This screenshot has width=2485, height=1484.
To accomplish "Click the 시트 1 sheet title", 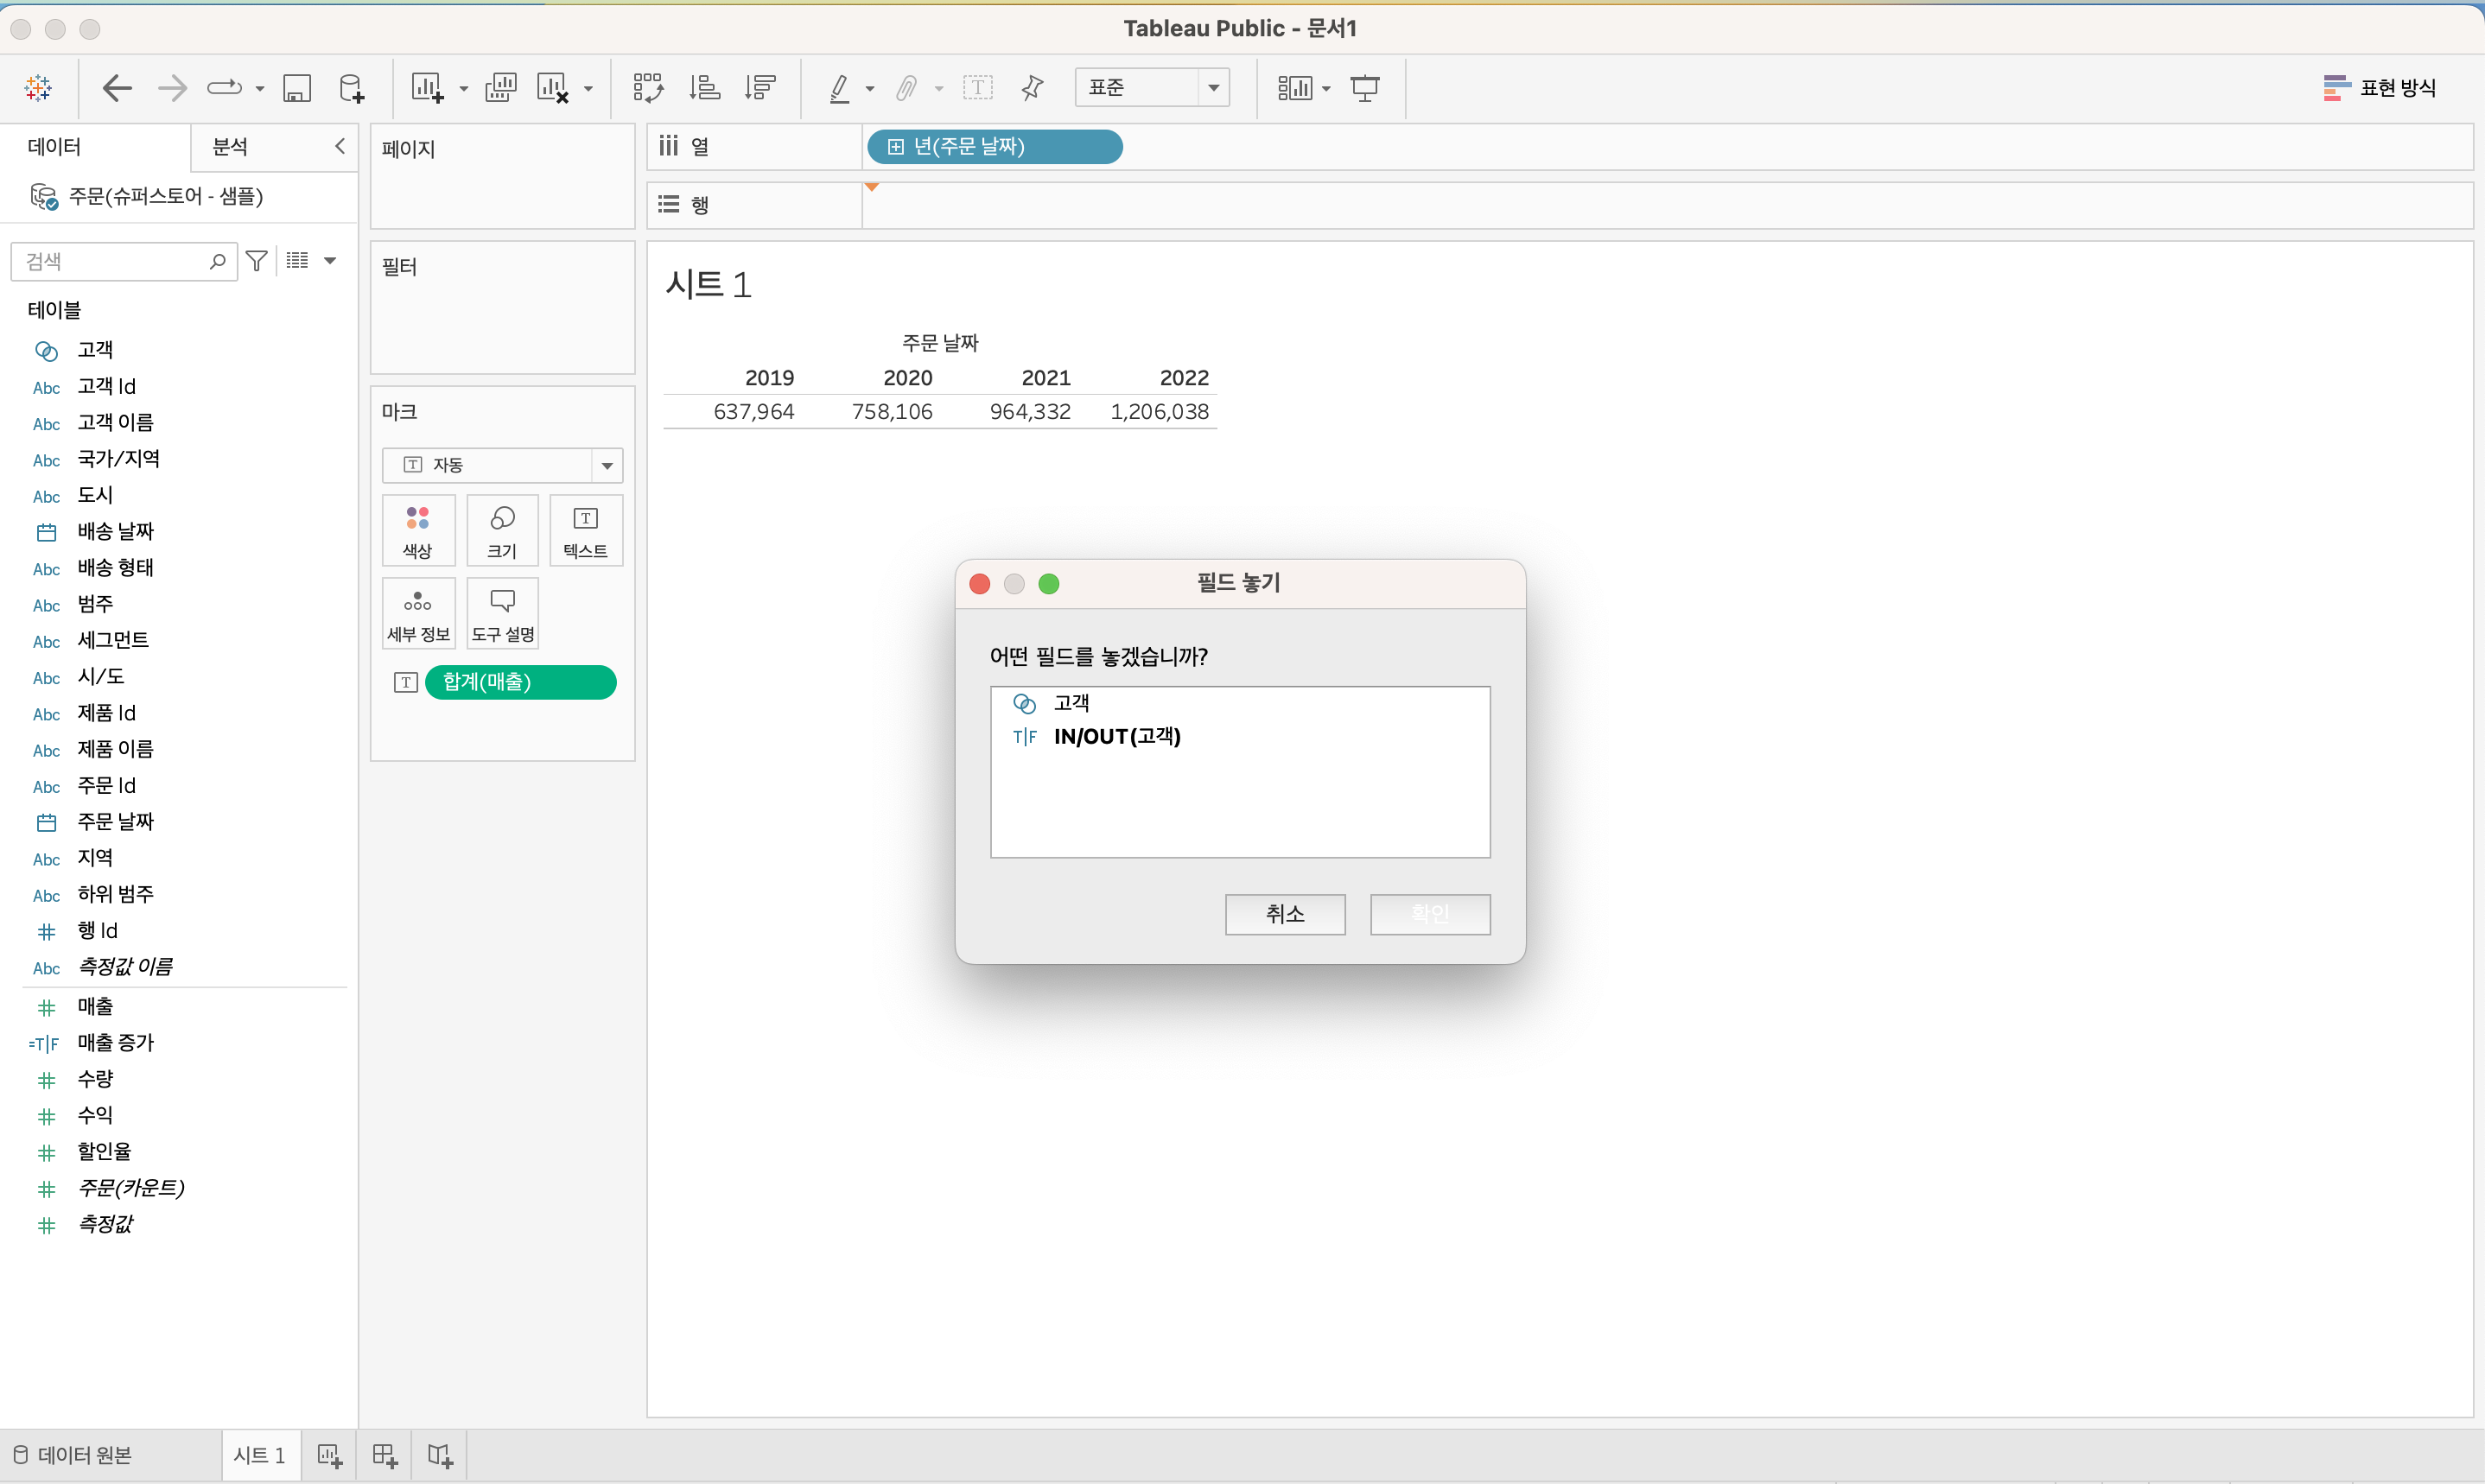I will tap(708, 285).
